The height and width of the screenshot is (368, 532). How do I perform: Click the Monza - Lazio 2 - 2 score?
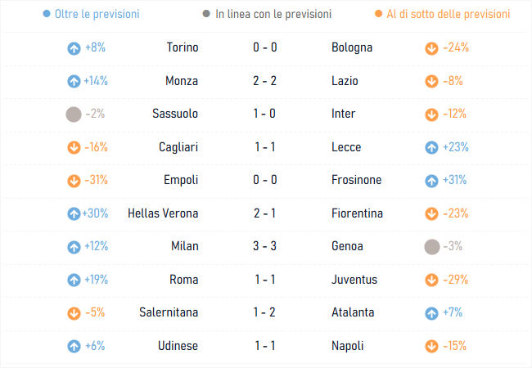(x=264, y=81)
